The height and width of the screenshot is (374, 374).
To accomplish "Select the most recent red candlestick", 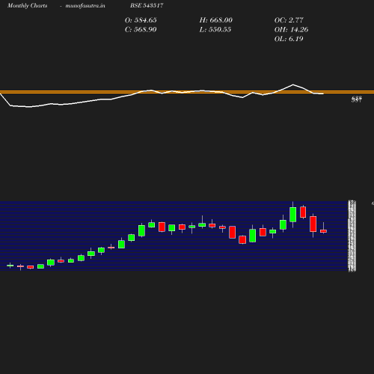I will point(323,231).
